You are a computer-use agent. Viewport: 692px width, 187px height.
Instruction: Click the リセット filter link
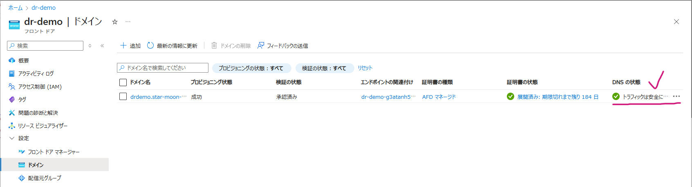tap(365, 68)
